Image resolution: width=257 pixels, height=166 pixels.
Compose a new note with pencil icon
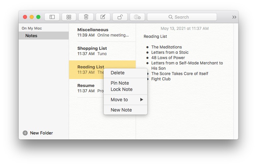click(x=103, y=17)
